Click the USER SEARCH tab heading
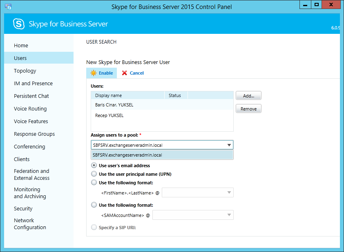The width and height of the screenshot is (344, 252). (x=101, y=42)
